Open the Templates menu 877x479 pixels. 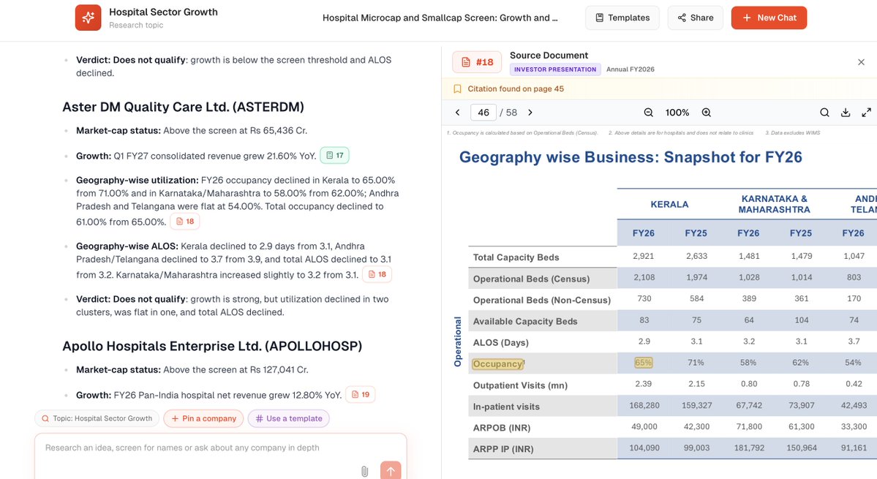pos(622,18)
